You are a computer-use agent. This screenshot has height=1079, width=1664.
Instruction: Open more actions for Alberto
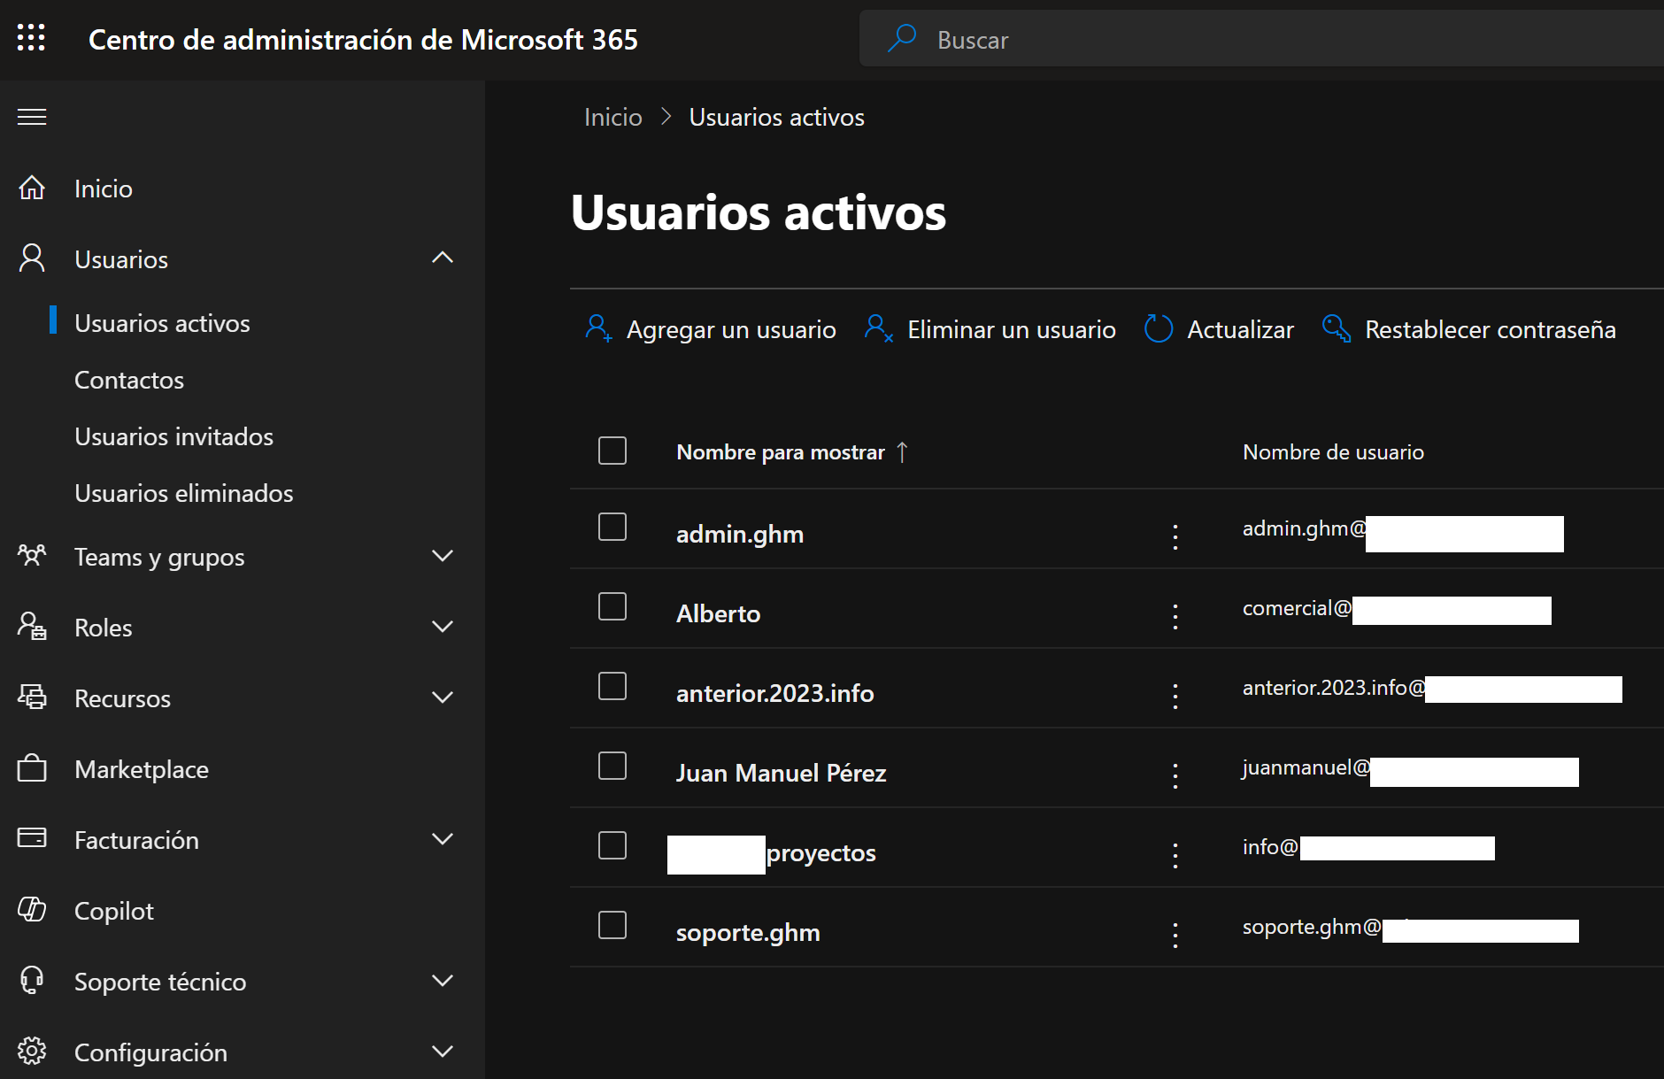pos(1175,615)
